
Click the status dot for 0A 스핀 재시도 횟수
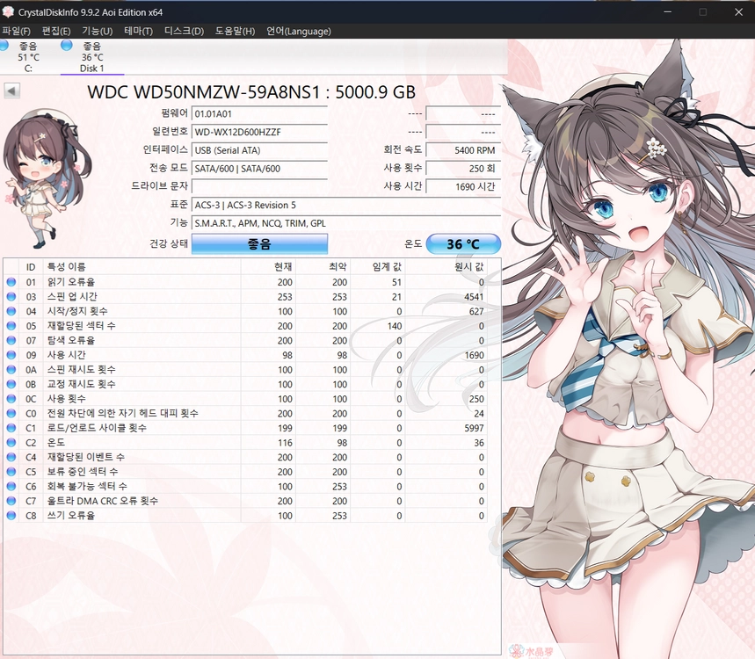11,370
